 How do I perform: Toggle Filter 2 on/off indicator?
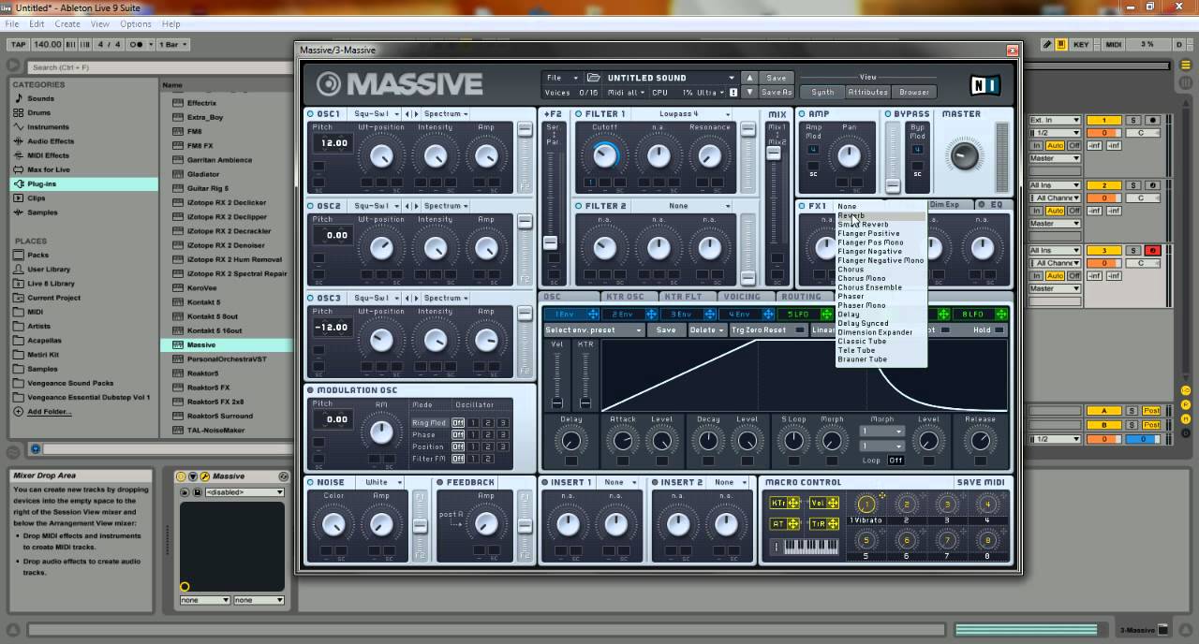click(579, 206)
